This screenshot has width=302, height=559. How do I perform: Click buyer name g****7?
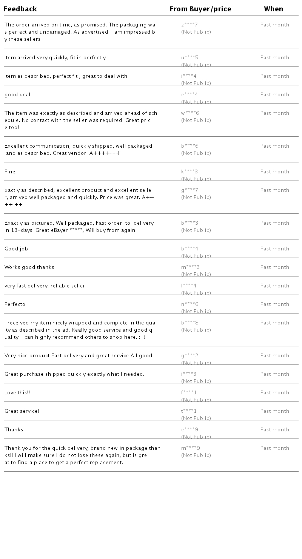coord(190,190)
